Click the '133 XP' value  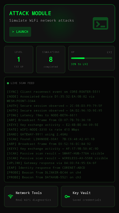point(19,67)
